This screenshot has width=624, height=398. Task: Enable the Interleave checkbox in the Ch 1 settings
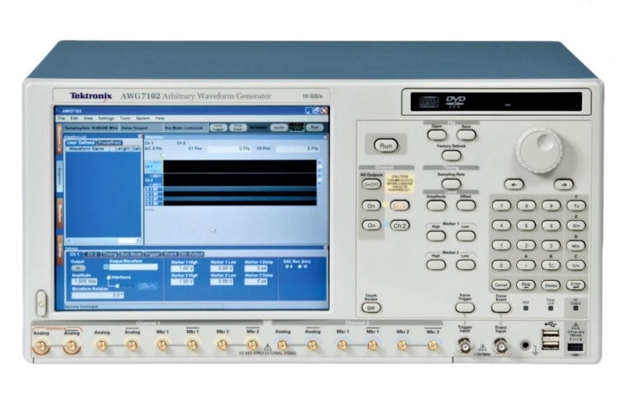pos(109,275)
